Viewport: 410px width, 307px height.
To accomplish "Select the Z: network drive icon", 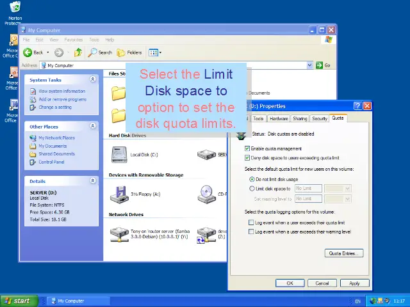I will click(x=206, y=235).
